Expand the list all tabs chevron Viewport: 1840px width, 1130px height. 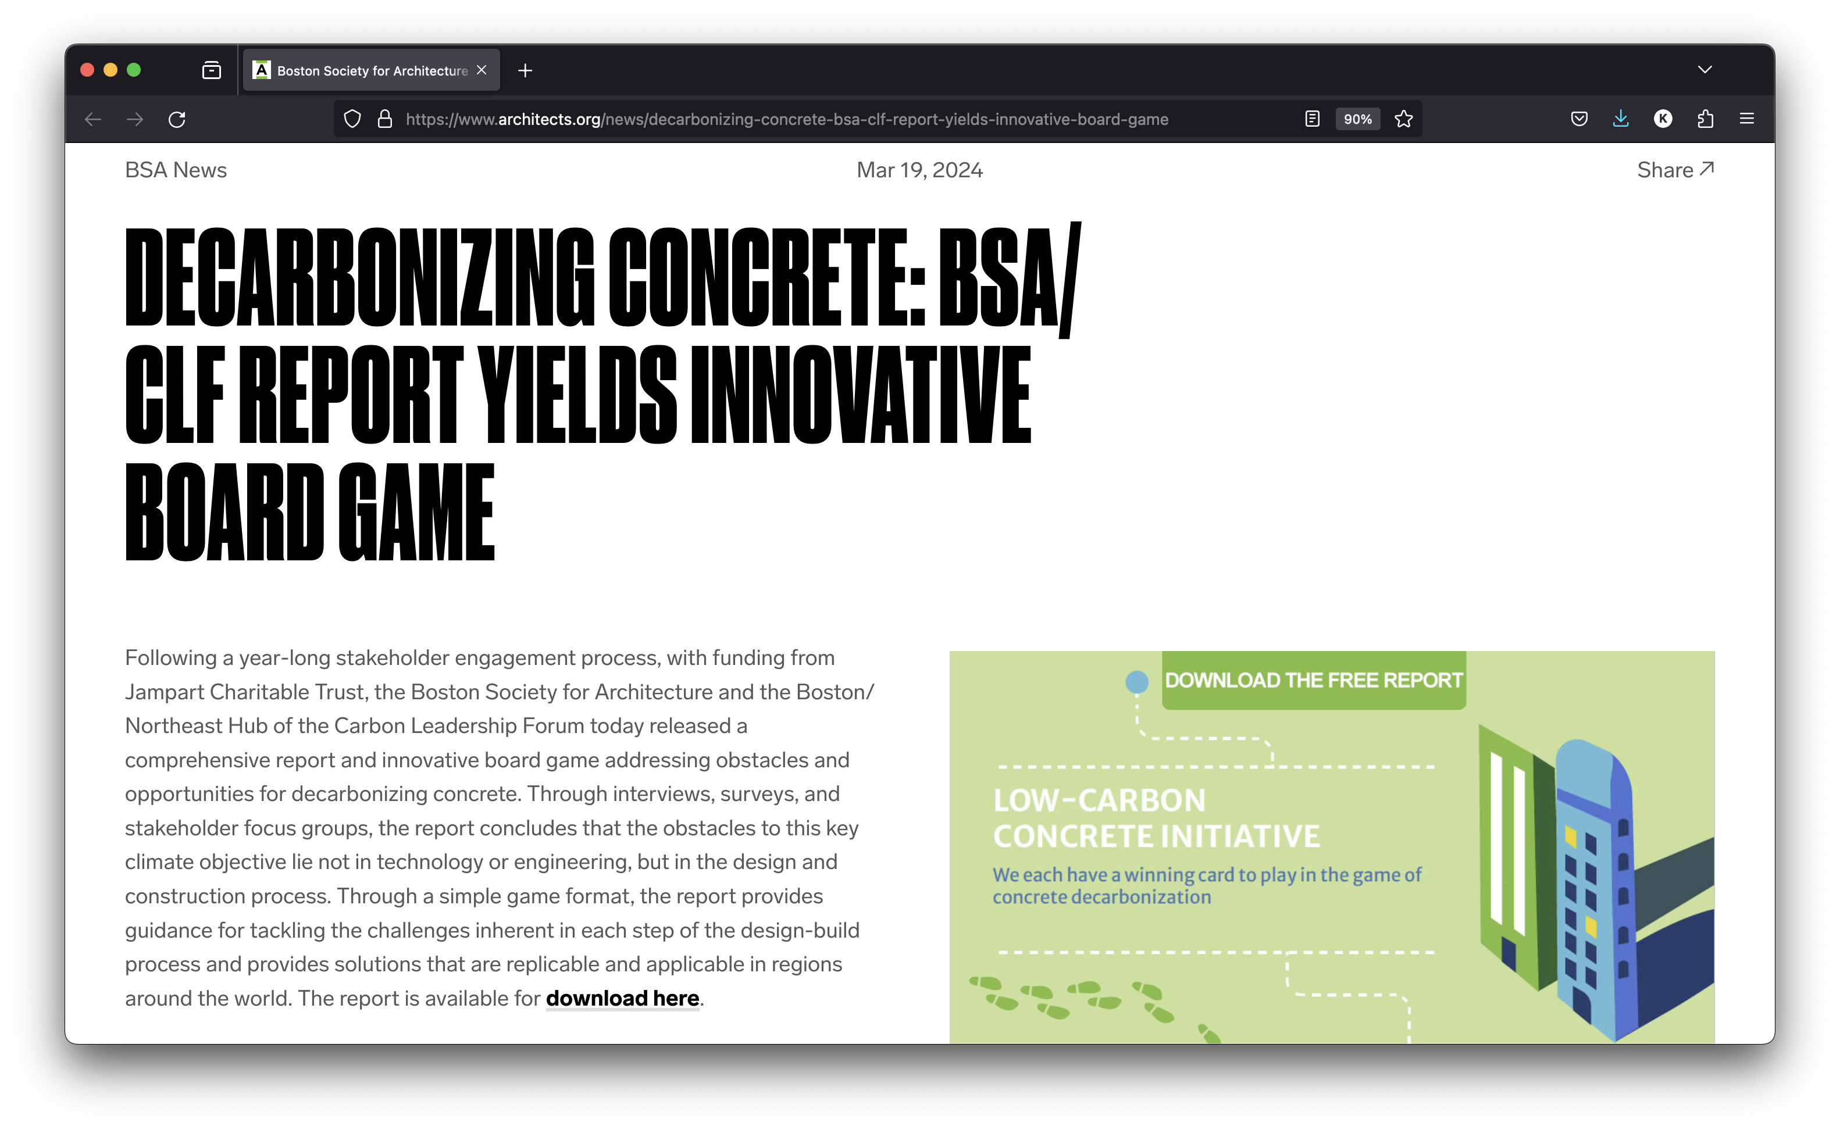tap(1705, 70)
